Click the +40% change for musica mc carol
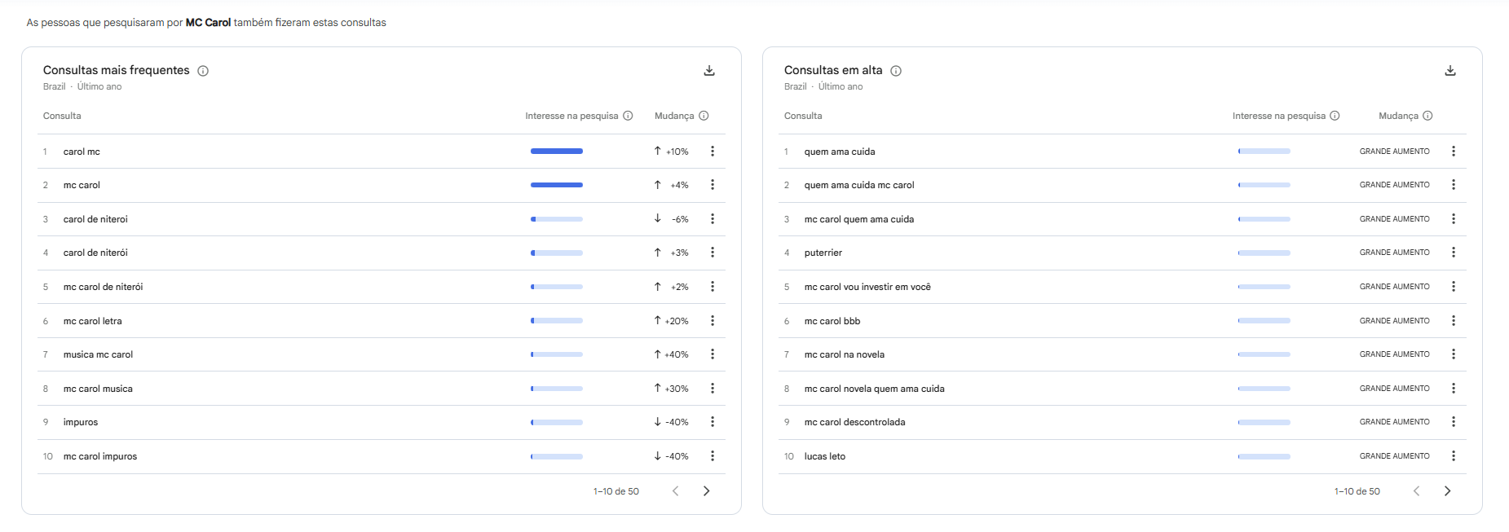 (671, 354)
